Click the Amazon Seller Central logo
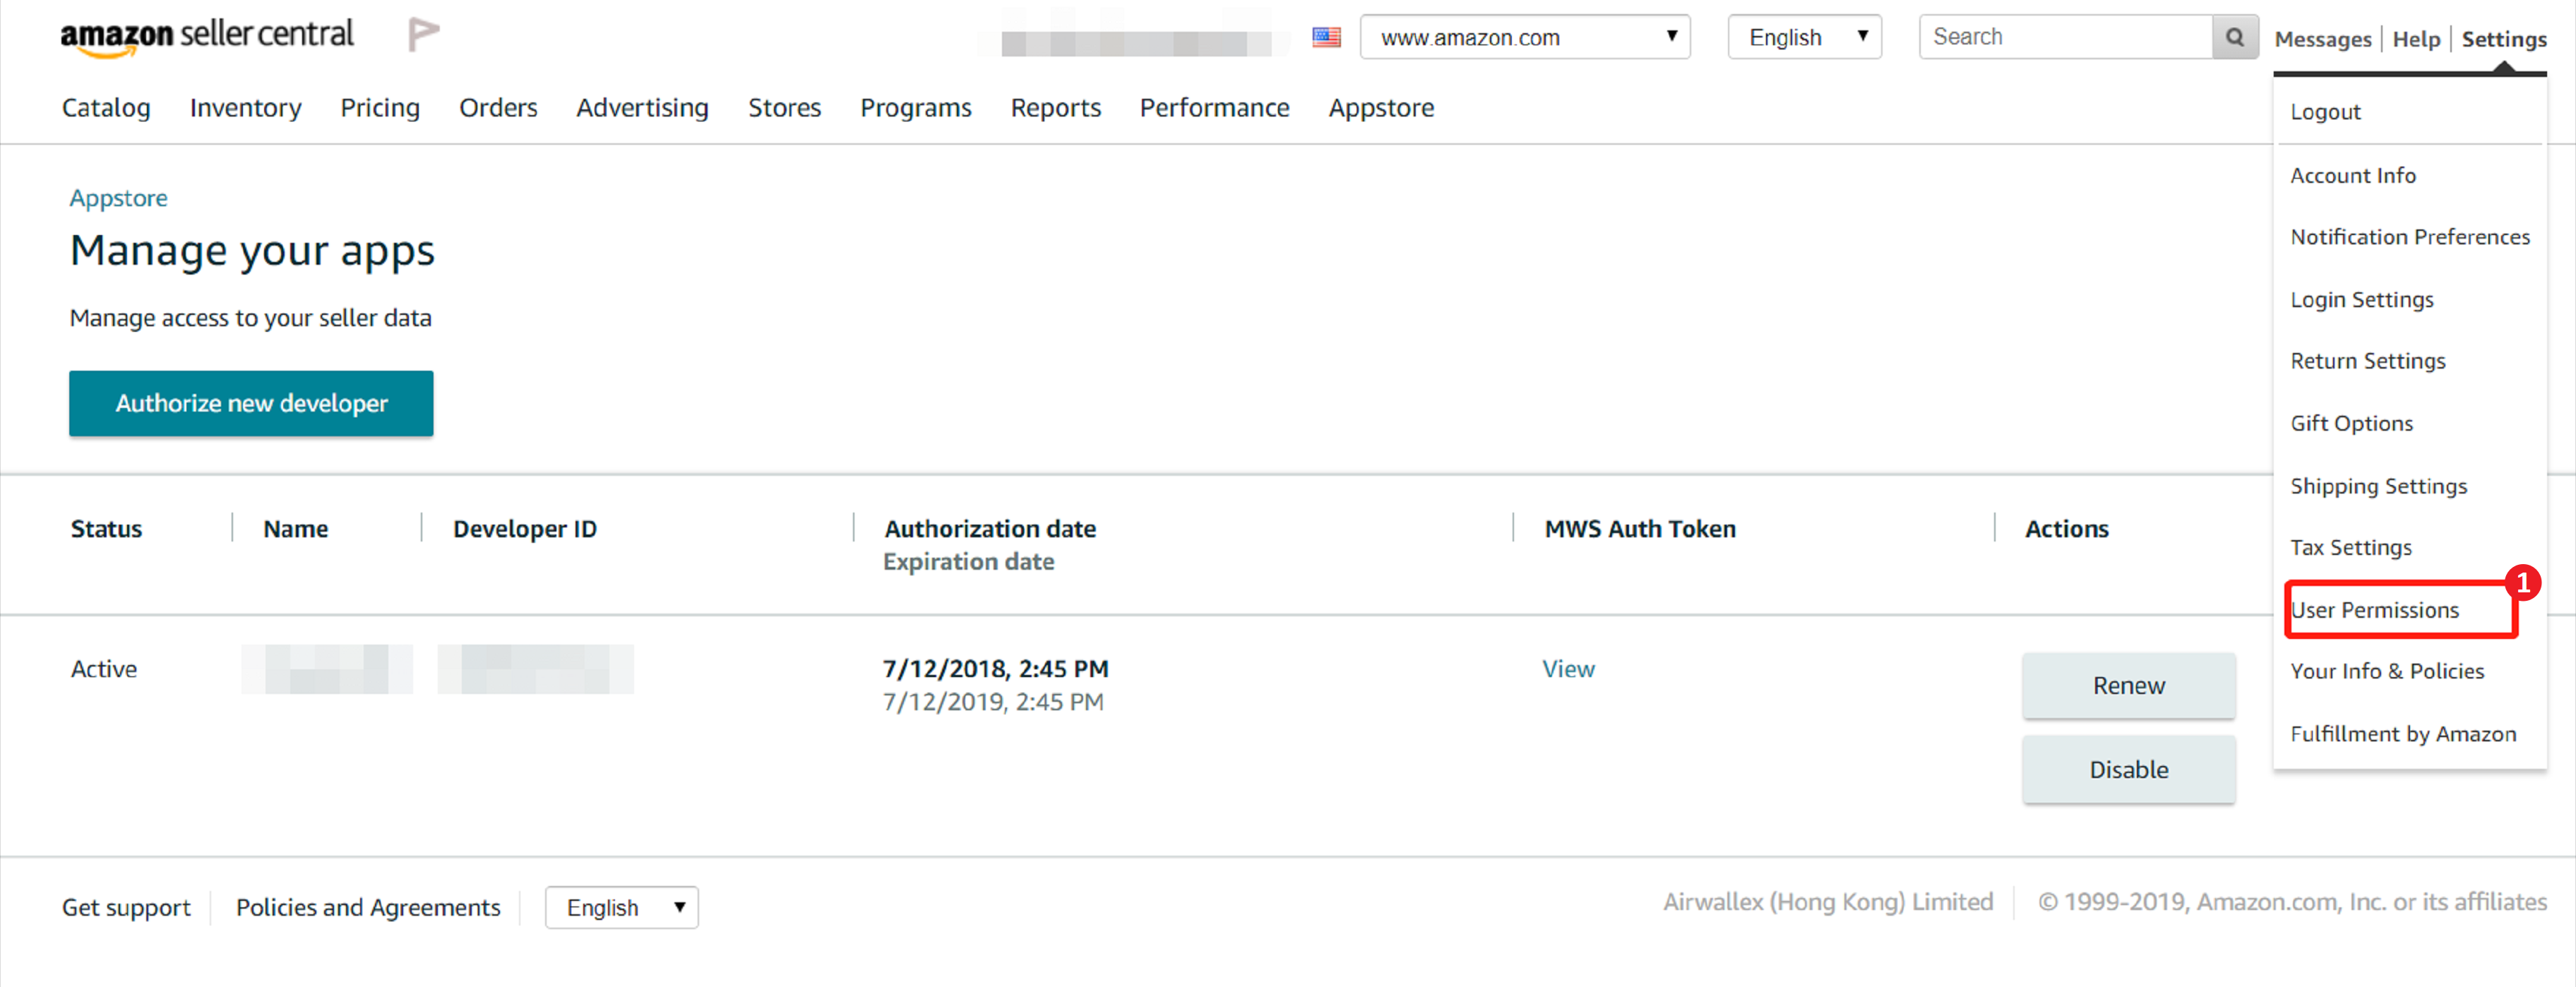The width and height of the screenshot is (2576, 987). pos(207,36)
